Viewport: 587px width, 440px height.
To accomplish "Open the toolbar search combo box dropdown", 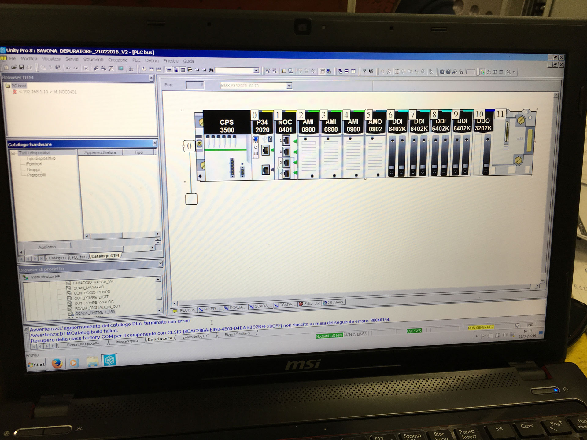I will pyautogui.click(x=256, y=71).
